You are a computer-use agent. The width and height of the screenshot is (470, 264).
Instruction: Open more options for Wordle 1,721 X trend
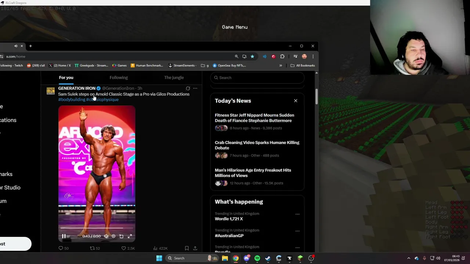point(297,214)
